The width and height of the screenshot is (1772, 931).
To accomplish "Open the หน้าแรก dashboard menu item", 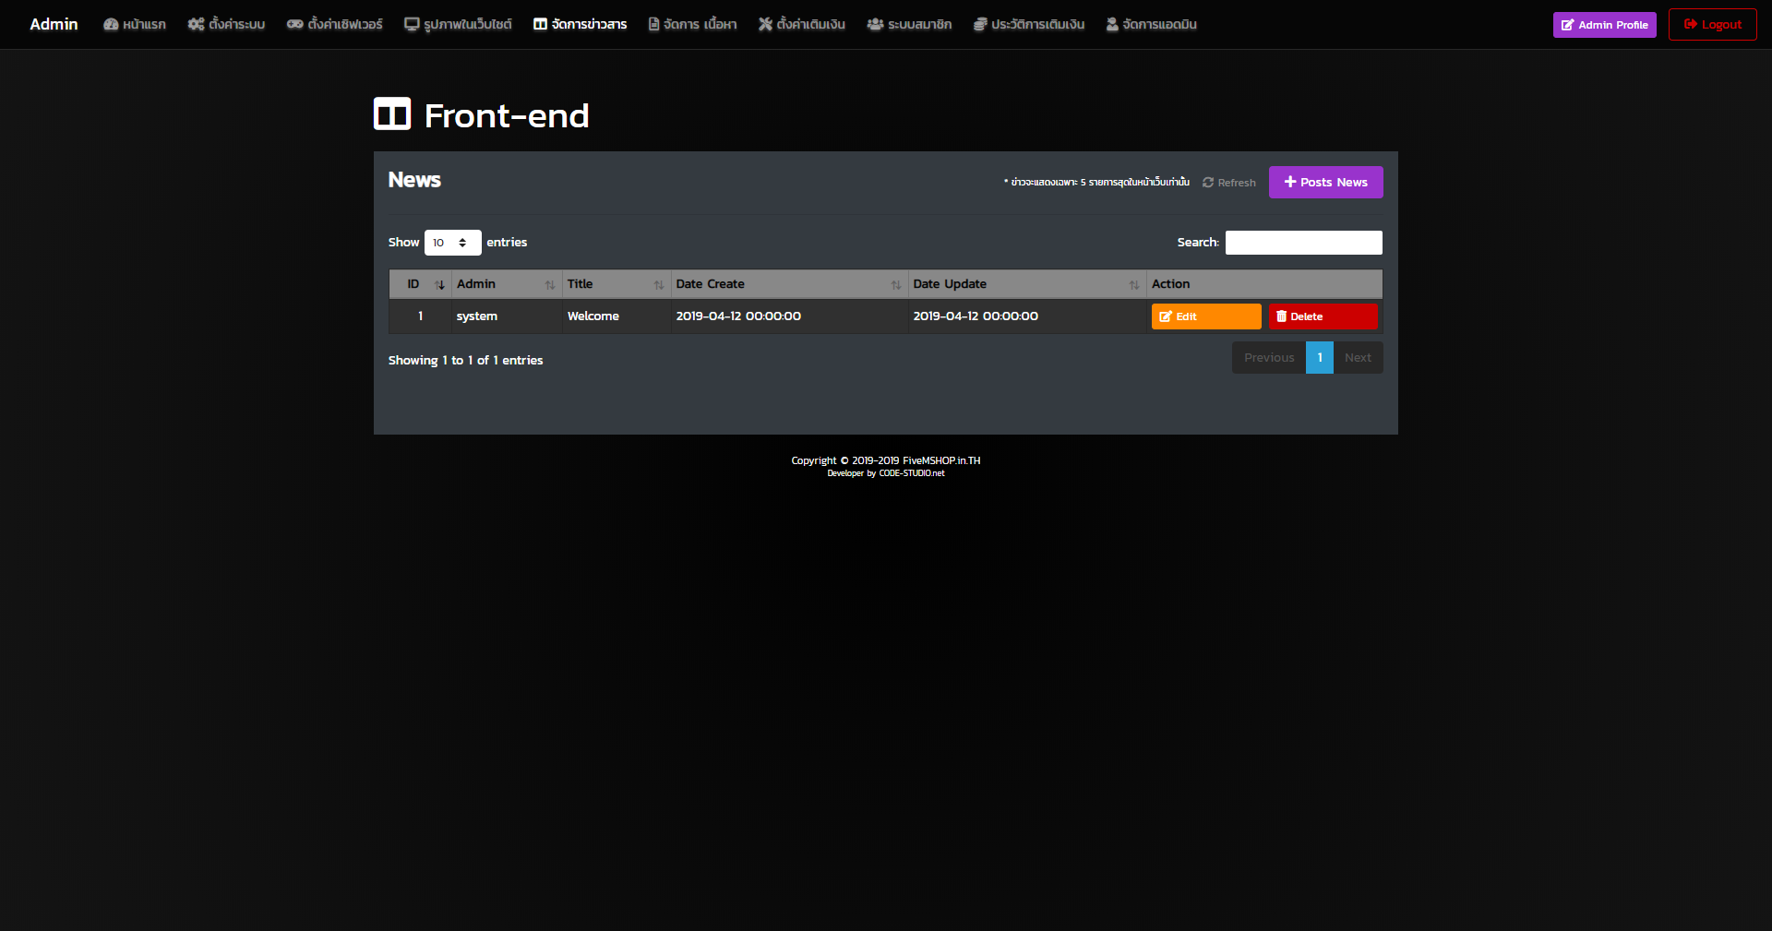I will pos(135,25).
